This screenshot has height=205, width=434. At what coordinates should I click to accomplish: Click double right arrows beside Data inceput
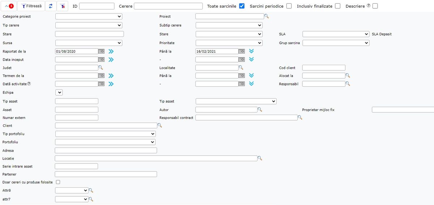tap(111, 60)
